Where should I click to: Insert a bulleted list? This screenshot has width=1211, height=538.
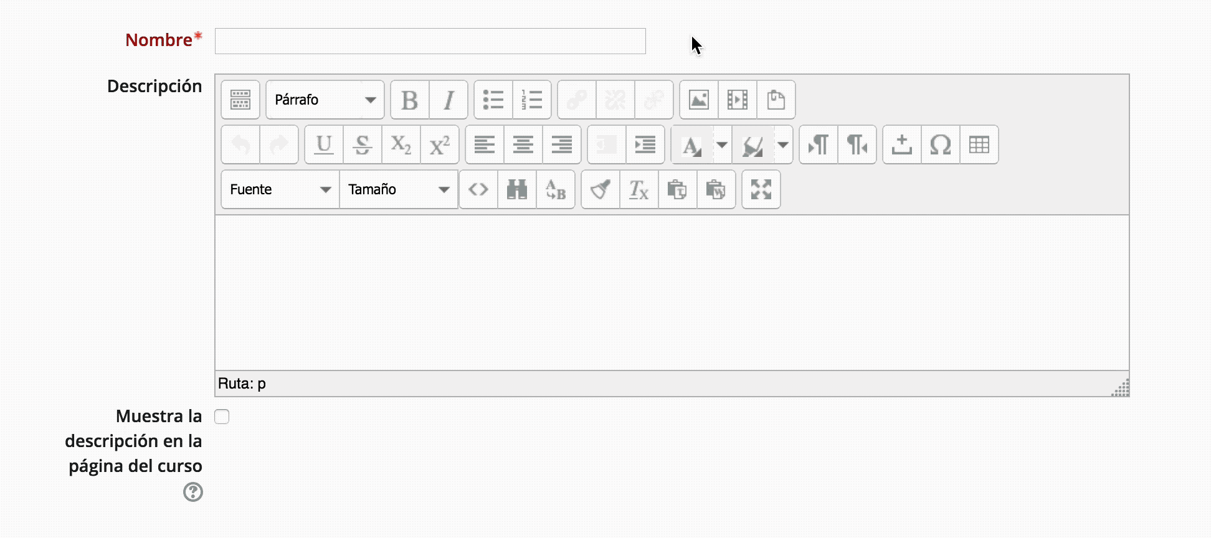[493, 100]
